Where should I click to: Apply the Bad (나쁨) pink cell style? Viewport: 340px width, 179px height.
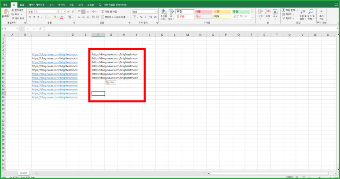[203, 11]
